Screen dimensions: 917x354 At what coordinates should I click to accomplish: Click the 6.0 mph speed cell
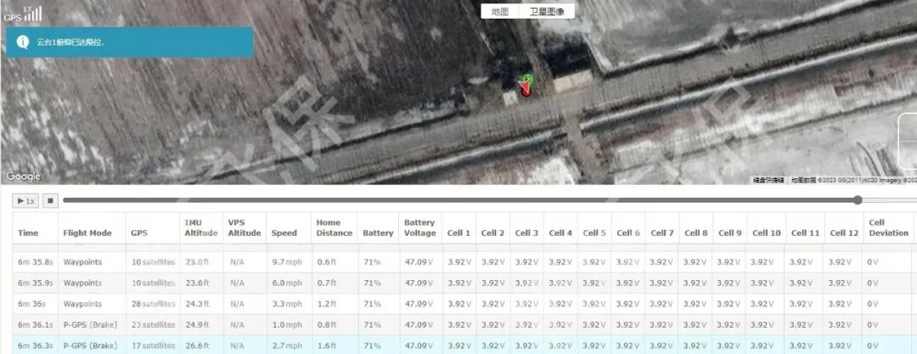287,283
